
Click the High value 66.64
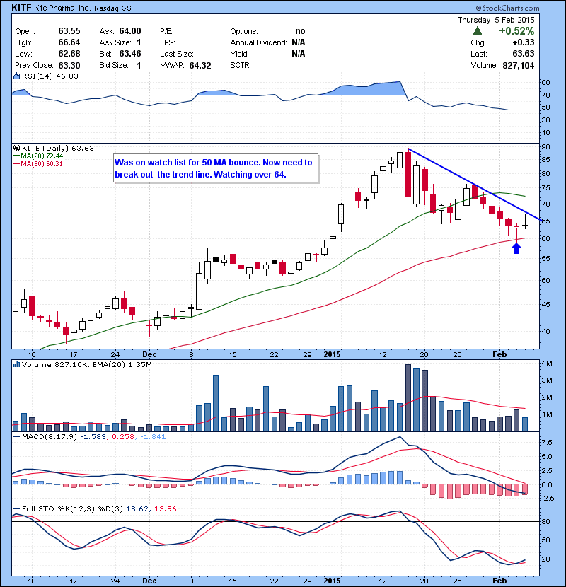tap(69, 42)
